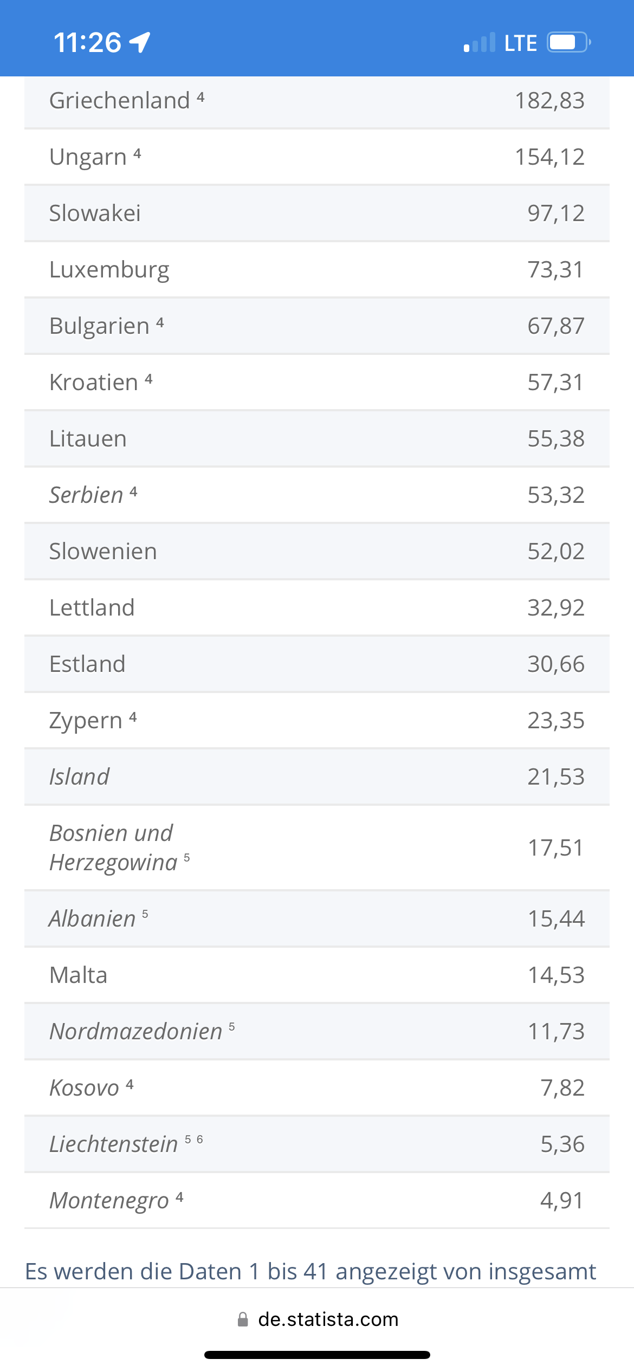Viewport: 634px width, 1372px height.
Task: Tap the battery icon in status bar
Action: coord(568,42)
